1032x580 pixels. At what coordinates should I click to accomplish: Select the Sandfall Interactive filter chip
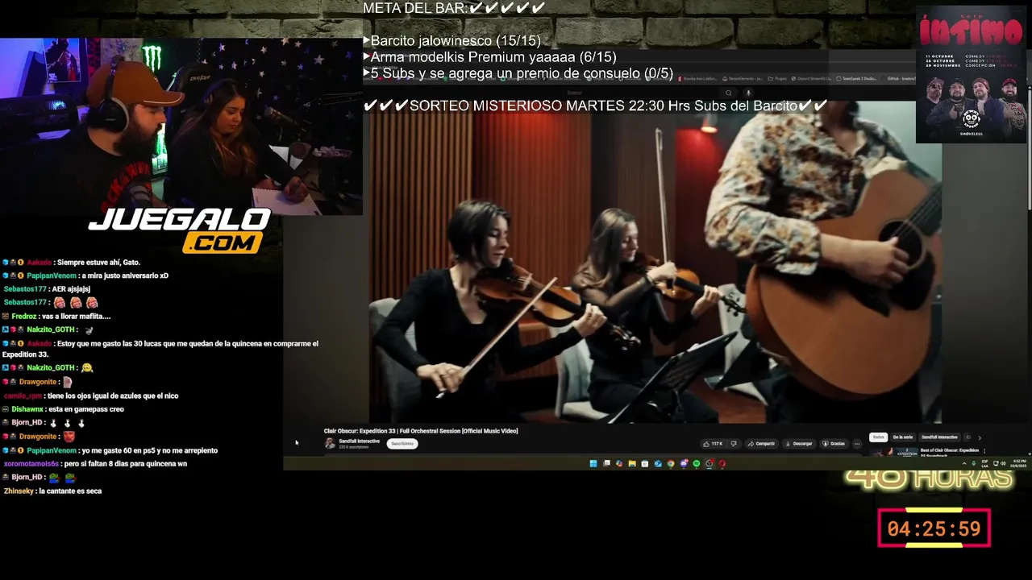(x=939, y=437)
